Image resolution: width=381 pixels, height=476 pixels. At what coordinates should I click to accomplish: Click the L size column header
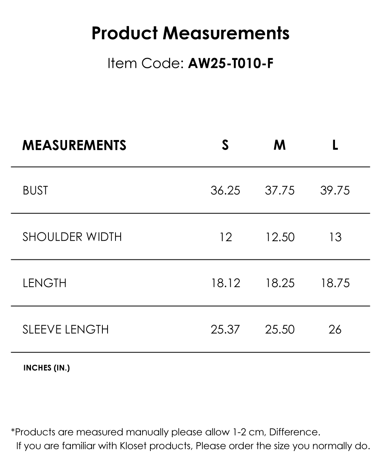pyautogui.click(x=335, y=145)
